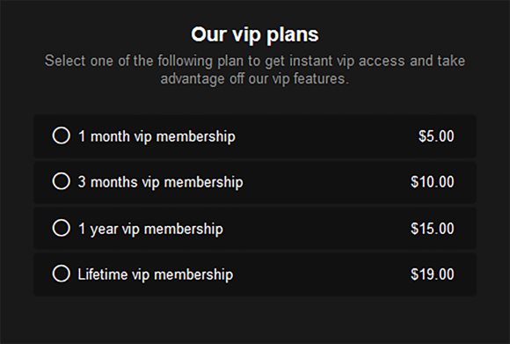Click the word 'plans' in the heading

[293, 35]
